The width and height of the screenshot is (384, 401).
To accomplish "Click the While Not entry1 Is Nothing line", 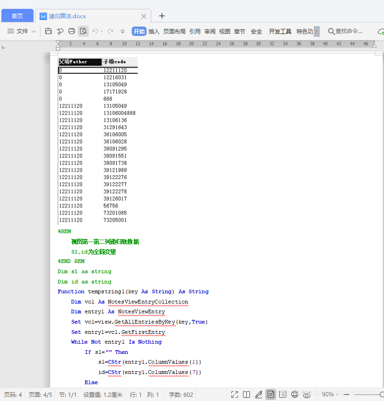I will (x=116, y=342).
